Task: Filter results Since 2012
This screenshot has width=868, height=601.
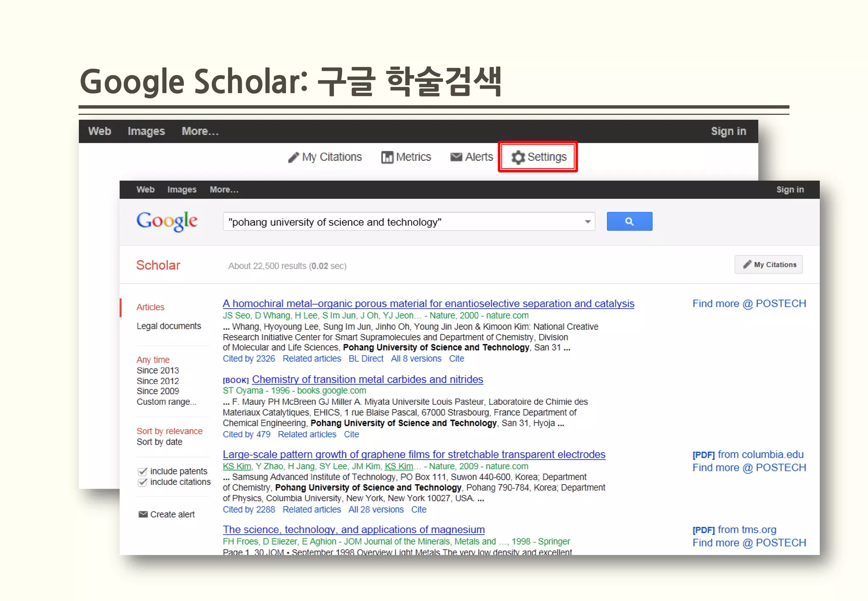Action: (158, 381)
